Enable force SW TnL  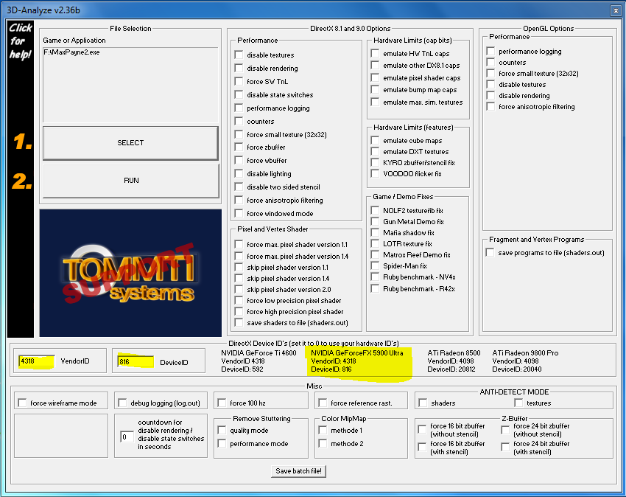[x=239, y=81]
